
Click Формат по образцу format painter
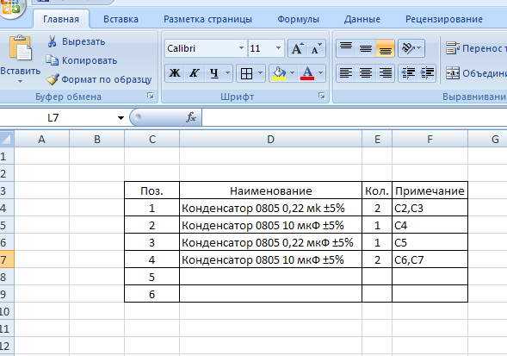coord(99,79)
